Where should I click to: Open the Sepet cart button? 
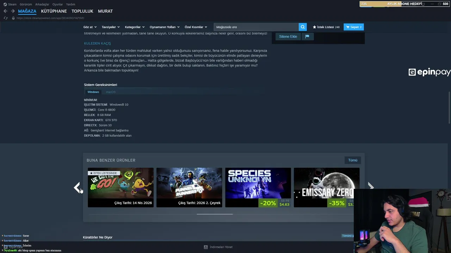354,27
